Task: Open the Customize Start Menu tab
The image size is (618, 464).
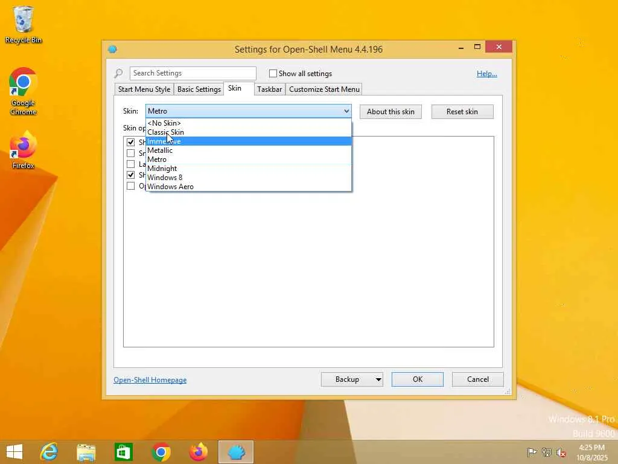Action: [324, 89]
